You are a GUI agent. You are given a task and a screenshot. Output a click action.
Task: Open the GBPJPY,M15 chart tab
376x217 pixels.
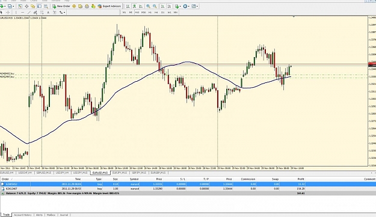(x=139, y=173)
